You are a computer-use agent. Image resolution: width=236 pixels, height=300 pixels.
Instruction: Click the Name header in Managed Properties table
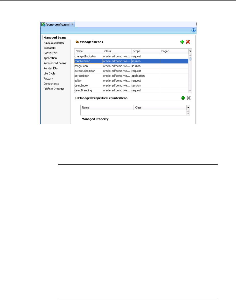click(x=107, y=107)
